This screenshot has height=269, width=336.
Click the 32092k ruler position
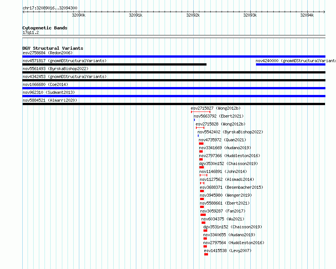tap(193, 15)
